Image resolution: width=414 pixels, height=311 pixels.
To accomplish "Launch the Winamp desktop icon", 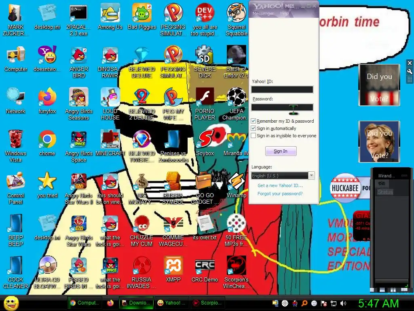I will tap(236, 185).
